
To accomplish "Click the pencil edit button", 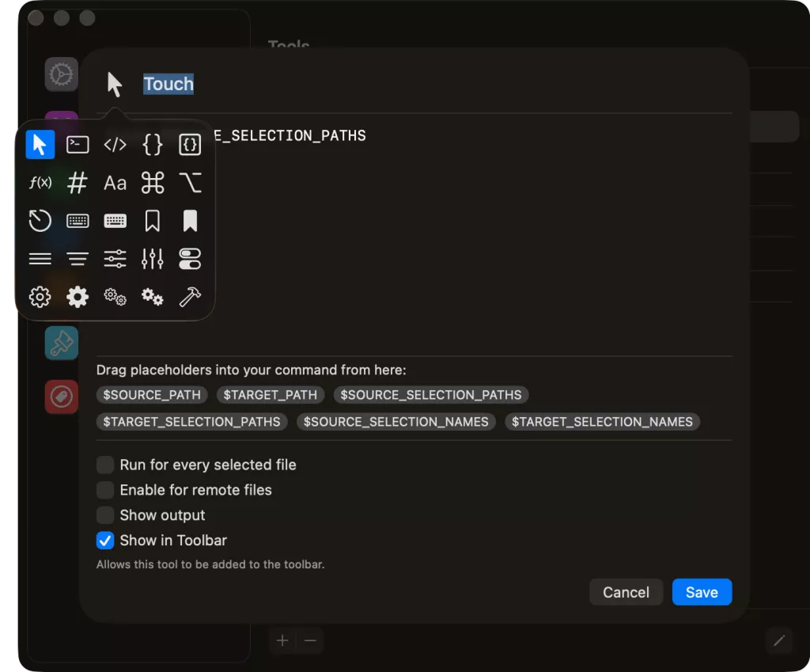I will click(779, 641).
